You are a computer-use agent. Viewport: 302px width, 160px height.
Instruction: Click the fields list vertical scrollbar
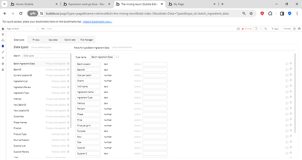[x=295, y=93]
